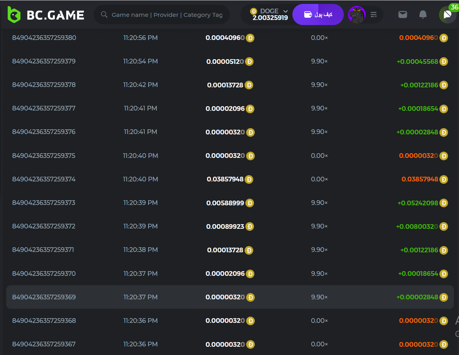Focus the game name search field
Screen dimensions: 459x355
pos(167,15)
